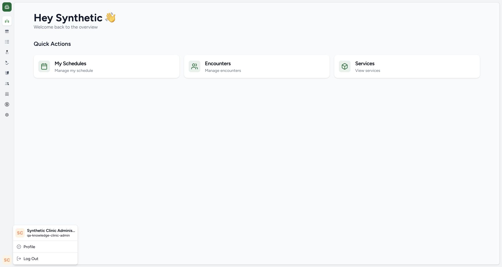Open the bed icon in sidebar
502x267 pixels.
click(x=7, y=94)
